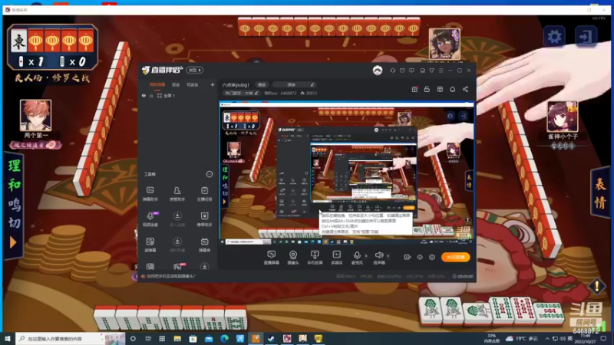Image resolution: width=614 pixels, height=345 pixels.
Task: Open 视频连麦 tool in the toolbox
Action: pyautogui.click(x=150, y=219)
